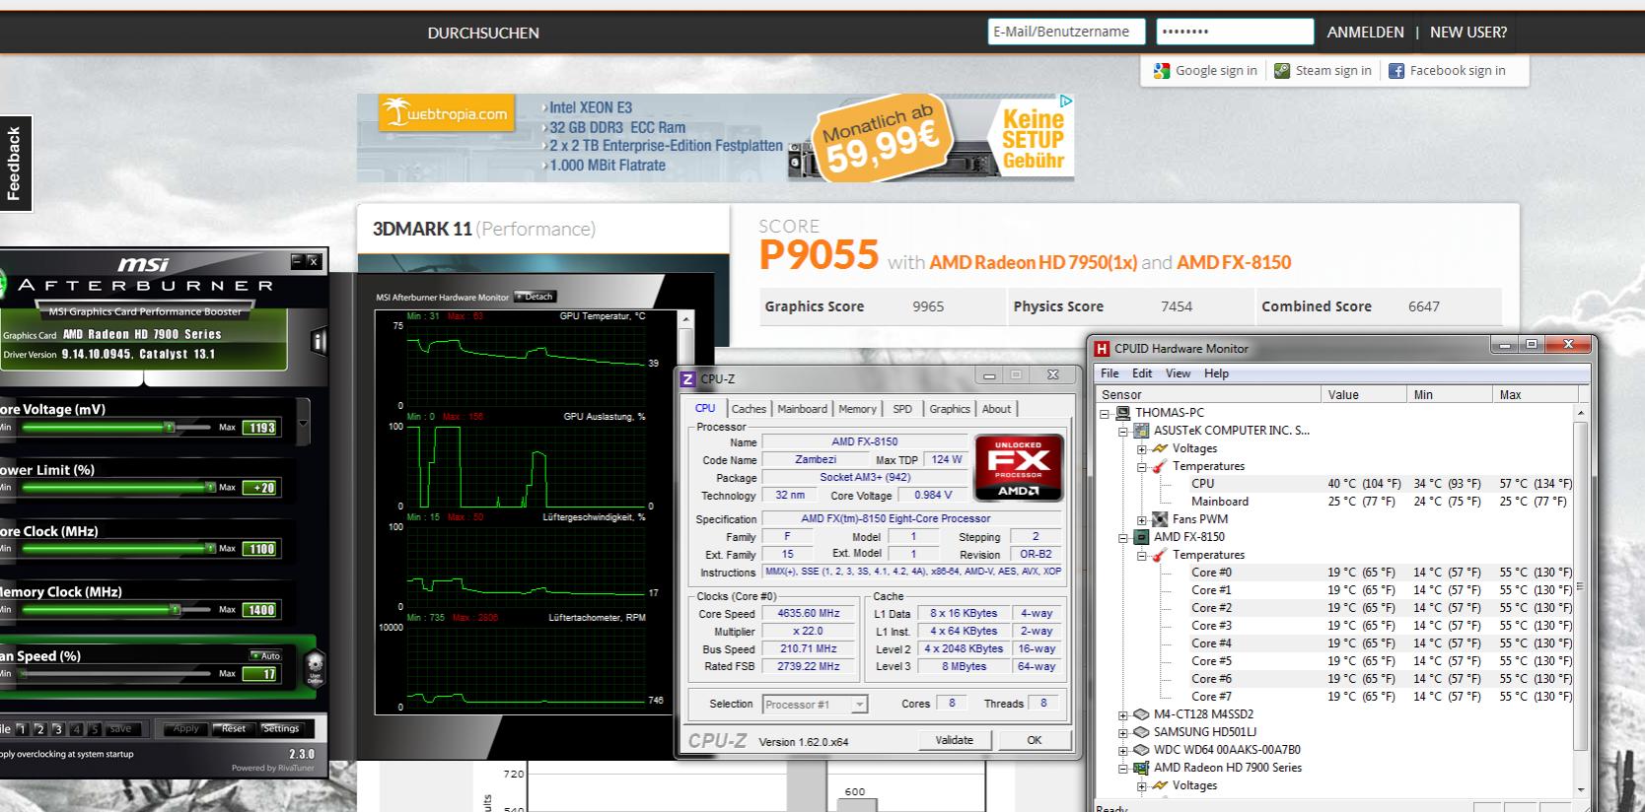The height and width of the screenshot is (812, 1645).
Task: Click the Afterburner Reset button
Action: [234, 729]
